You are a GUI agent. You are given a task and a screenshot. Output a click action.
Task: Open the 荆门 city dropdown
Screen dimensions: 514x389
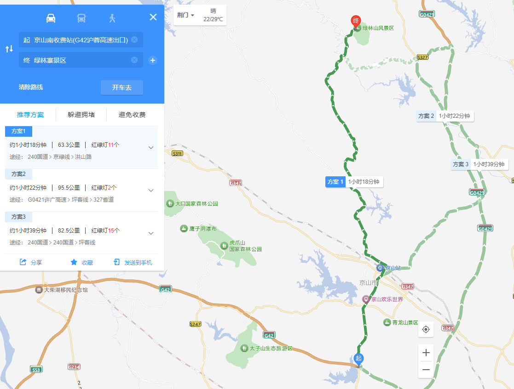pos(185,15)
